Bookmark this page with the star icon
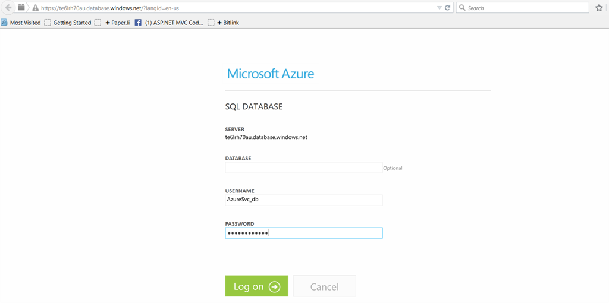 click(599, 8)
